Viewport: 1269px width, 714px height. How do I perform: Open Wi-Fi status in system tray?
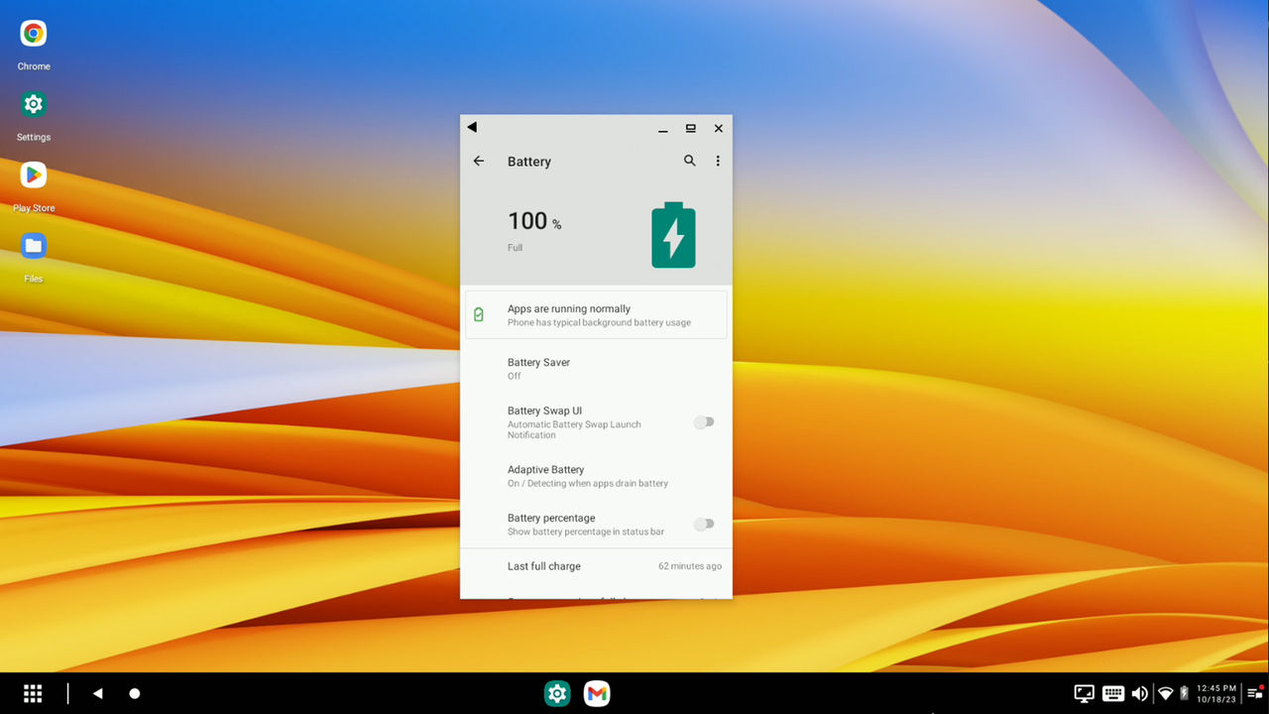[x=1166, y=694]
